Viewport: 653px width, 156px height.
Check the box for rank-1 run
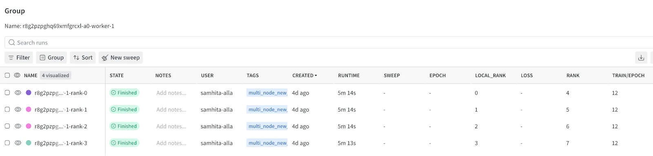coord(7,110)
